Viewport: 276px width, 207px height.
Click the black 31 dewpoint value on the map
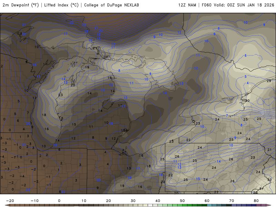coord(261,188)
